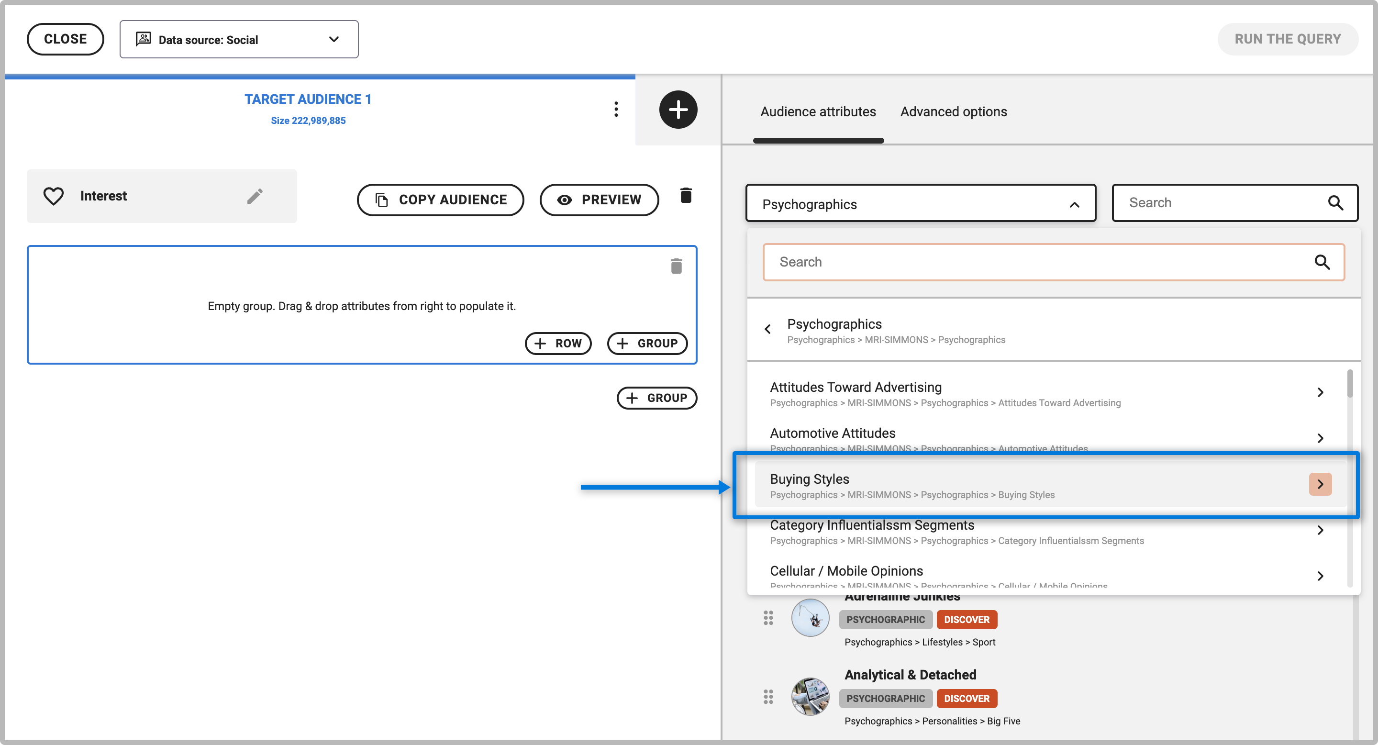Screen dimensions: 1378x745
Task: Click PREVIEW button with eye icon
Action: (599, 200)
